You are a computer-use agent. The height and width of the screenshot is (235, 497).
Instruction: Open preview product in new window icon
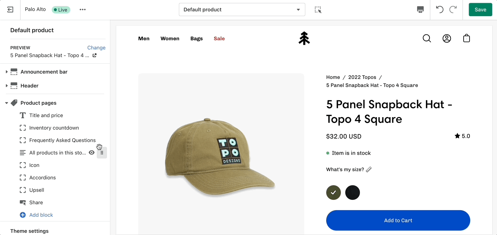point(95,55)
